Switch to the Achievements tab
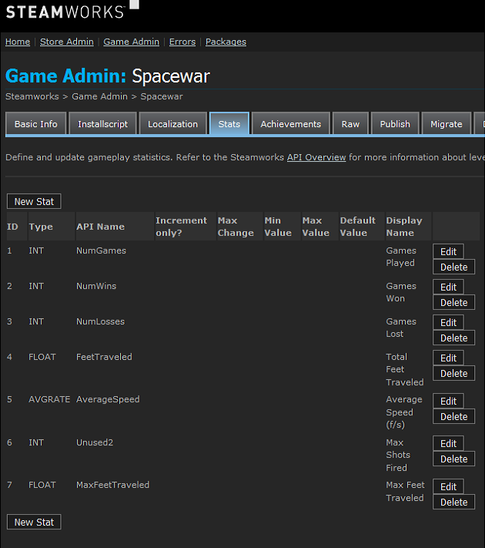 coord(290,124)
